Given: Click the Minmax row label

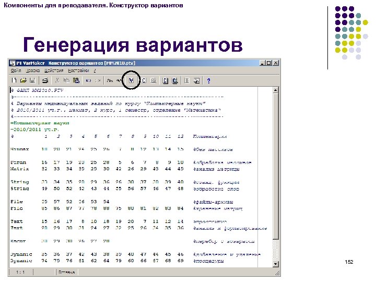Looking at the screenshot, I should 19,149.
